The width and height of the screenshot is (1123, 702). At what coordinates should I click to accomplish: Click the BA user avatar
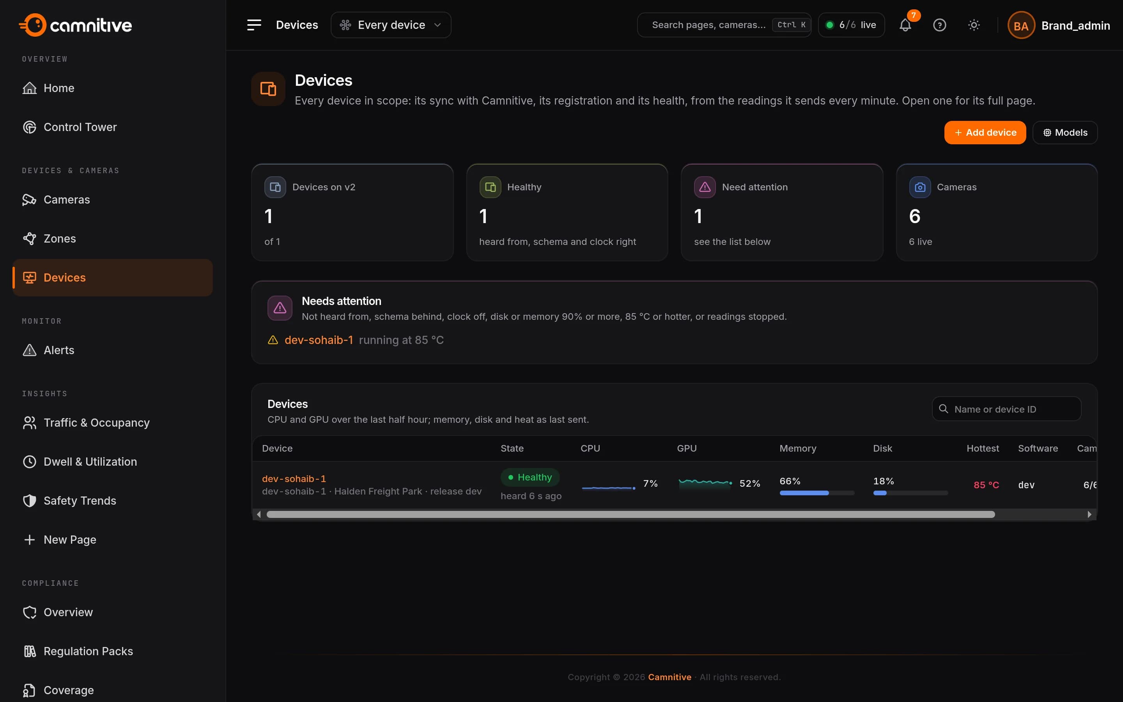coord(1021,25)
